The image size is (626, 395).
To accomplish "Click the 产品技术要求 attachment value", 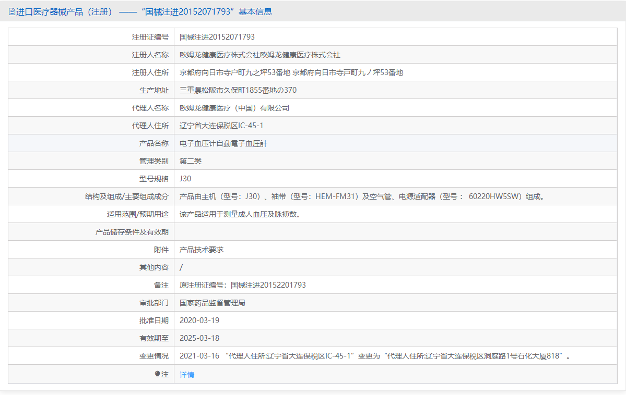I will coord(202,250).
